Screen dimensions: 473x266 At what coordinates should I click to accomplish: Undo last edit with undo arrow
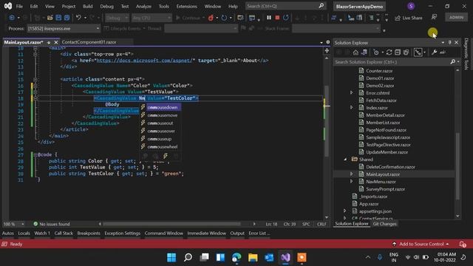(x=78, y=18)
